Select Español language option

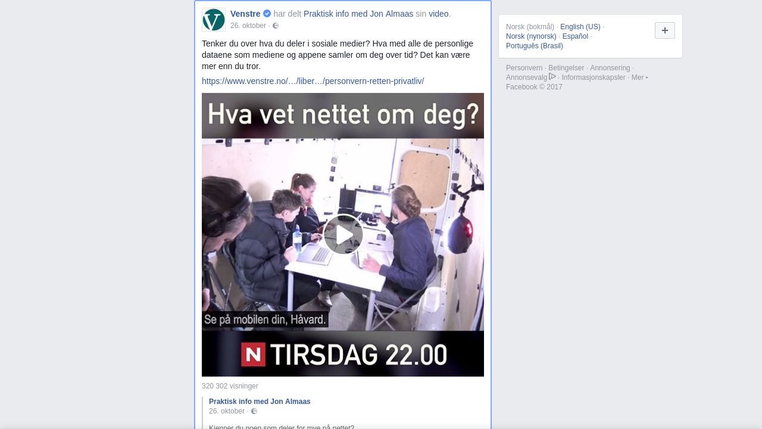click(575, 36)
